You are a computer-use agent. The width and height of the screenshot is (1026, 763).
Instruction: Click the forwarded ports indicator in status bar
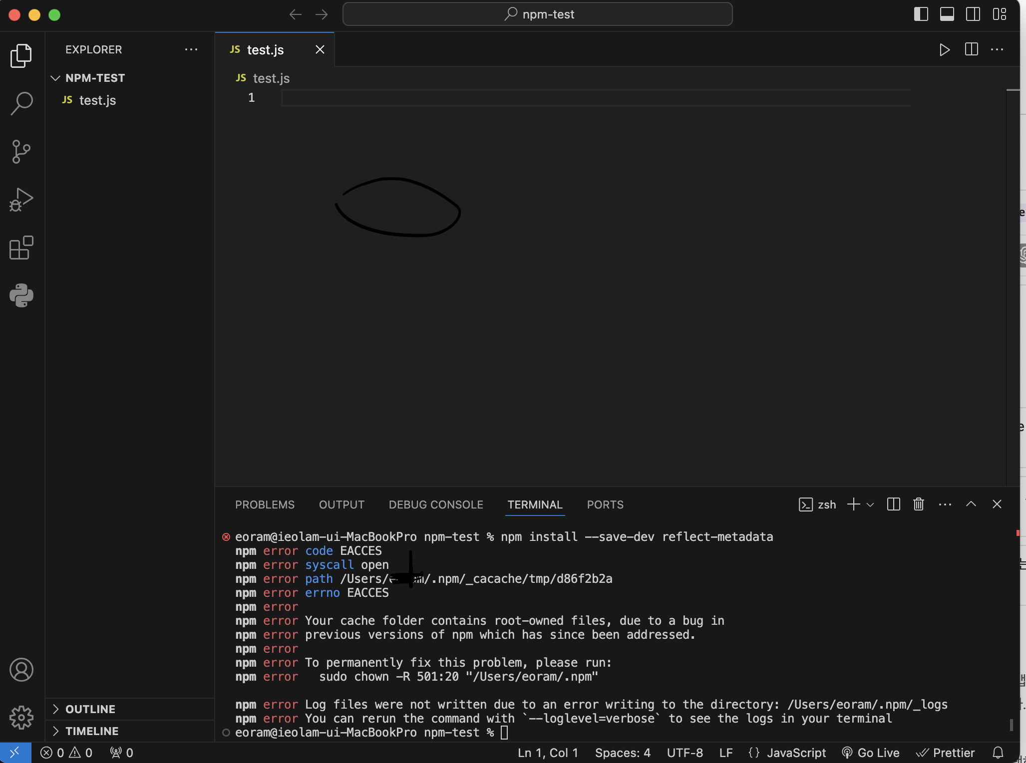tap(121, 753)
